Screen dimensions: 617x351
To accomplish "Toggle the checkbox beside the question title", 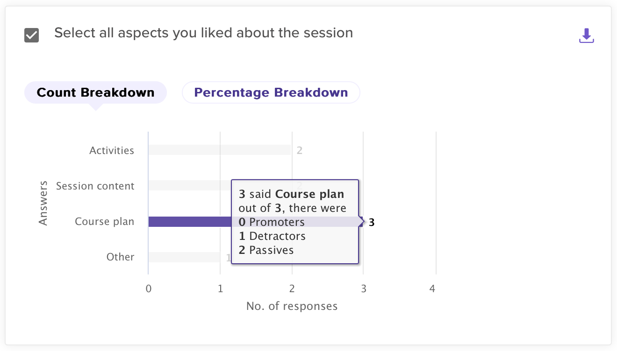I will click(x=31, y=35).
